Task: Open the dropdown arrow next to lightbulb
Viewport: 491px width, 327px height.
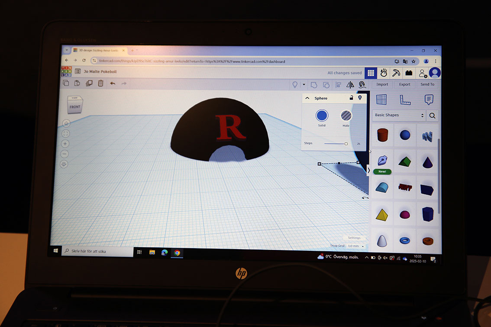Action: [x=304, y=84]
